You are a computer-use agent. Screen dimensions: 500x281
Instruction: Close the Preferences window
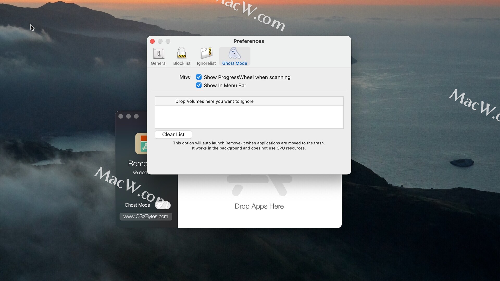152,41
